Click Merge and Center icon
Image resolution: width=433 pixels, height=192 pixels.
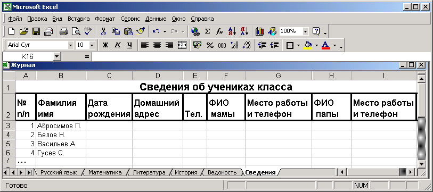(182, 45)
